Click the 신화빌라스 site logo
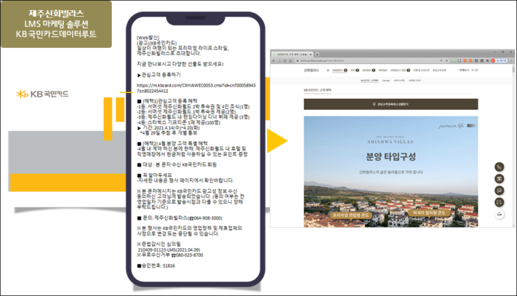Screen dimensions: 517x296 point(311,70)
